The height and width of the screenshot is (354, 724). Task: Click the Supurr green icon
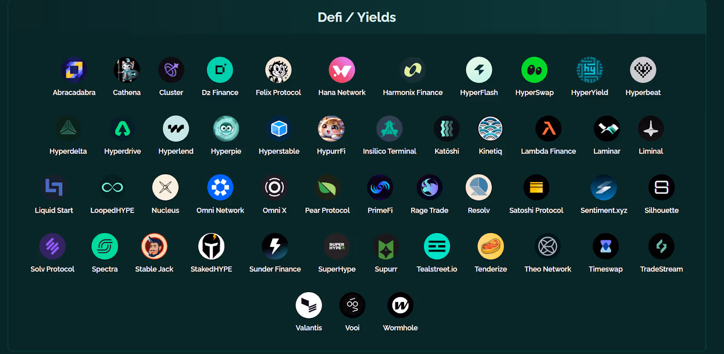(x=386, y=247)
